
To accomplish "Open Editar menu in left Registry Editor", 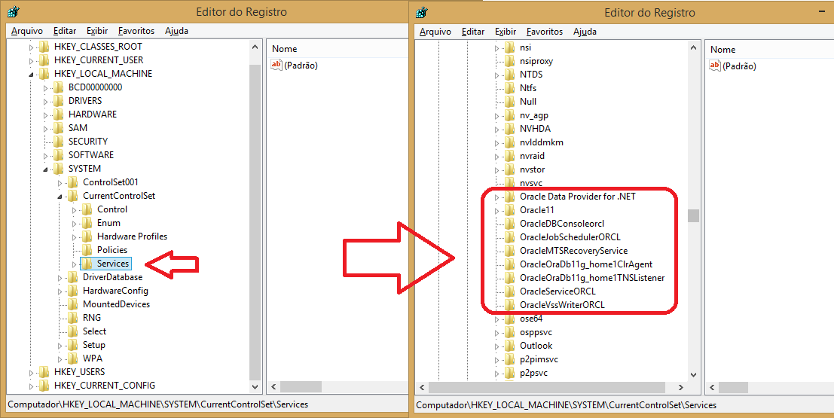I will click(x=65, y=31).
